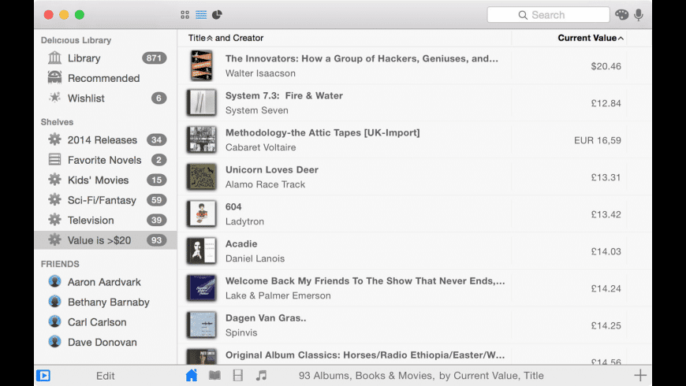Screen dimensions: 686x386
Task: Open the Recommended section
Action: click(x=106, y=78)
